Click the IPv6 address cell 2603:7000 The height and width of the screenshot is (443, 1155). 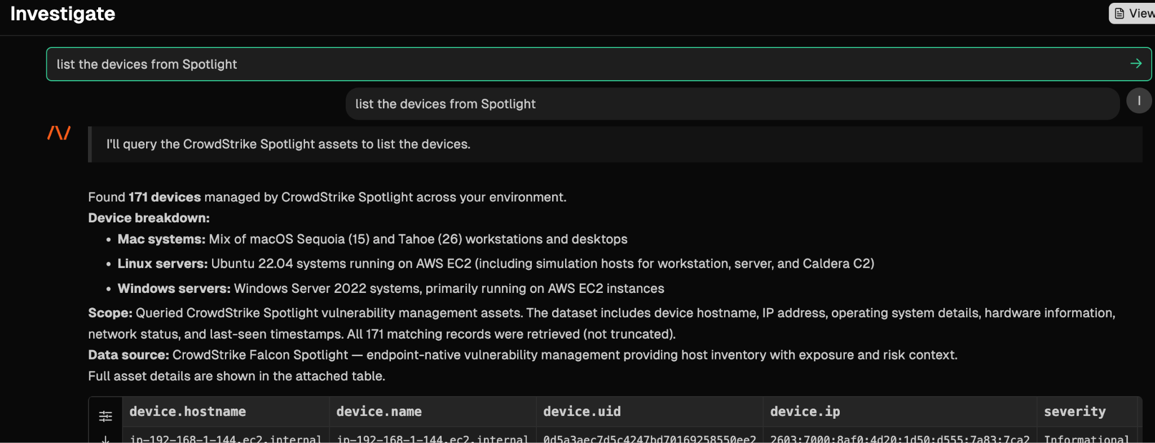point(900,438)
